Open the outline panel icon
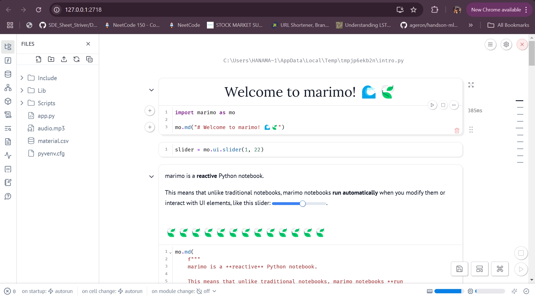535x298 pixels. pyautogui.click(x=8, y=115)
